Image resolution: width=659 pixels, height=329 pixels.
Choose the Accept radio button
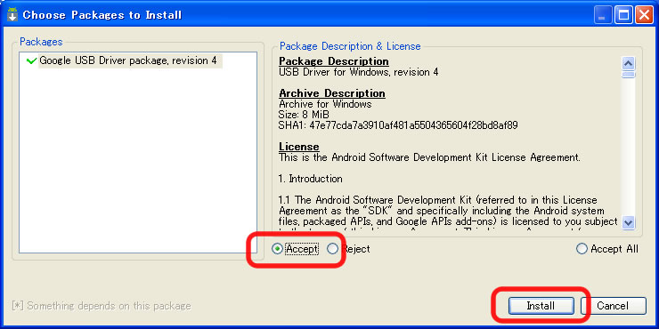pos(277,249)
